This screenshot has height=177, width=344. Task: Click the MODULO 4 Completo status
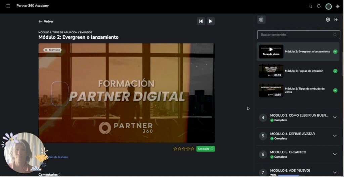point(278,139)
